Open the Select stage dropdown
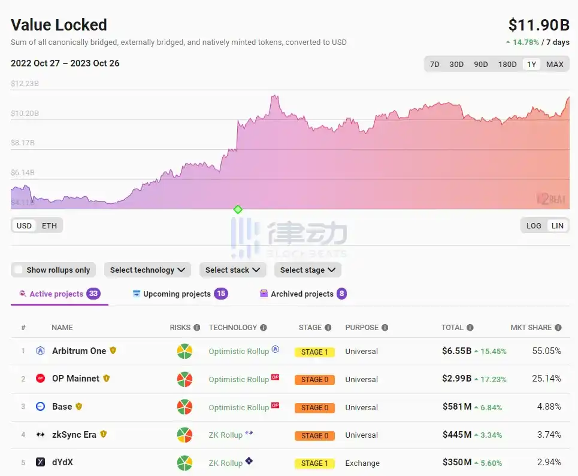578x476 pixels. pos(308,270)
